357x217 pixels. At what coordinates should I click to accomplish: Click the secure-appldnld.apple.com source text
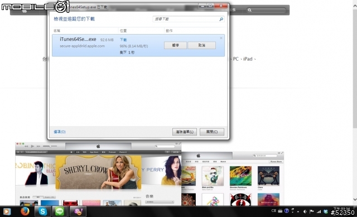[x=82, y=46]
